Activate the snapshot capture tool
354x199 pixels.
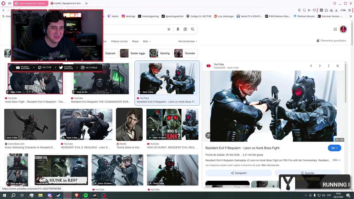click(304, 10)
